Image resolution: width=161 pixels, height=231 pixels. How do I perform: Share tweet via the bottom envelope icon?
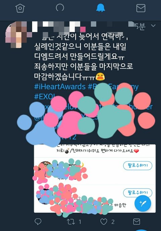[x=137, y=221]
